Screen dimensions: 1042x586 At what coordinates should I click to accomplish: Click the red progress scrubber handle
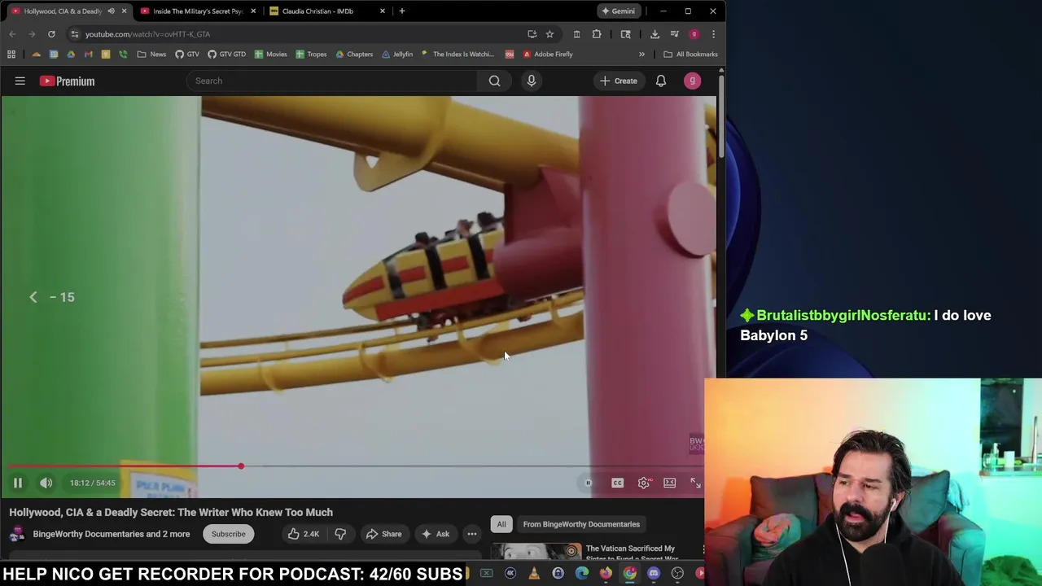click(x=241, y=466)
